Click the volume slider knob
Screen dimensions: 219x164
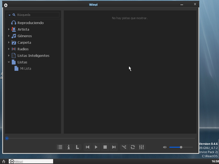click(x=181, y=147)
